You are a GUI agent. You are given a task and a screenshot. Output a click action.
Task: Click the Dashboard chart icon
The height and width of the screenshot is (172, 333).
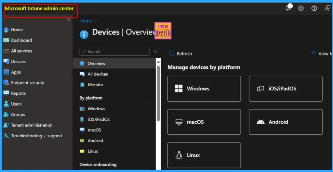6,40
